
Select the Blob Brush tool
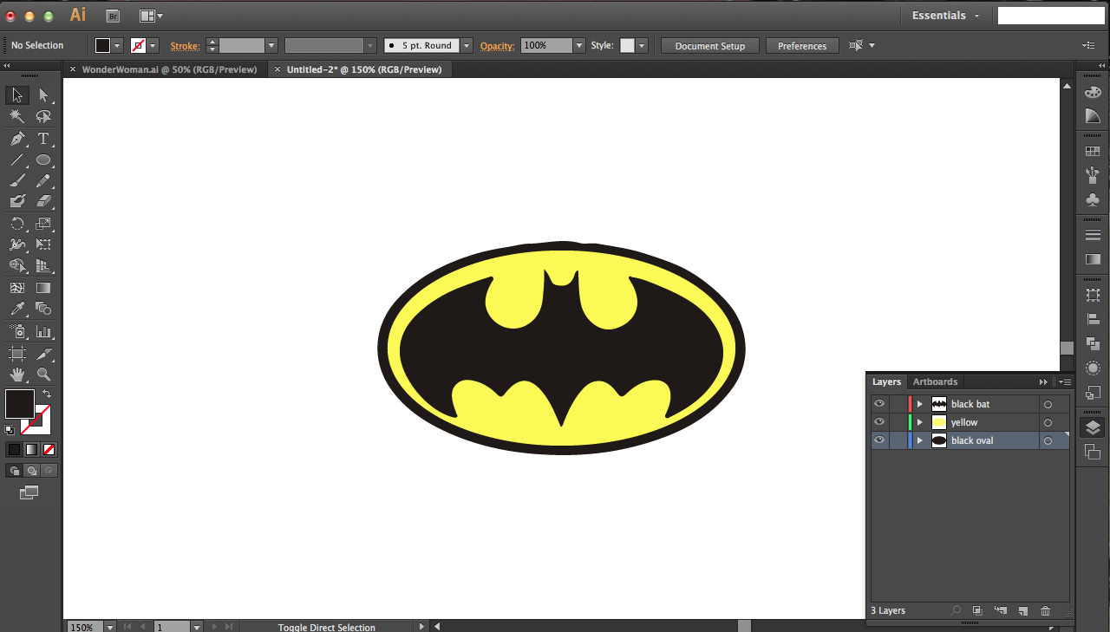17,201
